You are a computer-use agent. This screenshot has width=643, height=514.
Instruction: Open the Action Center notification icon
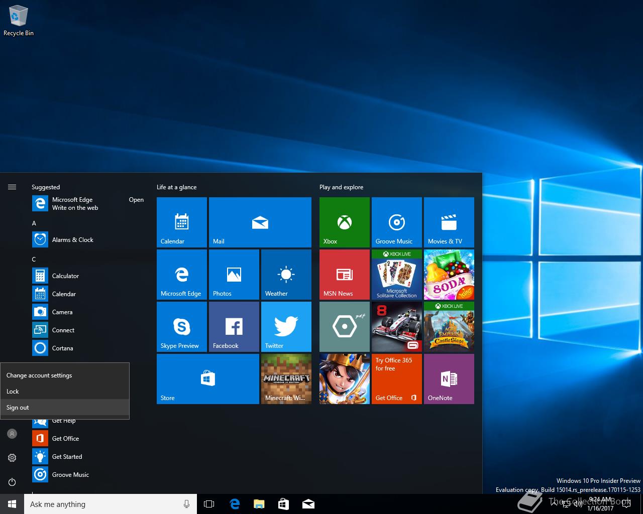626,504
